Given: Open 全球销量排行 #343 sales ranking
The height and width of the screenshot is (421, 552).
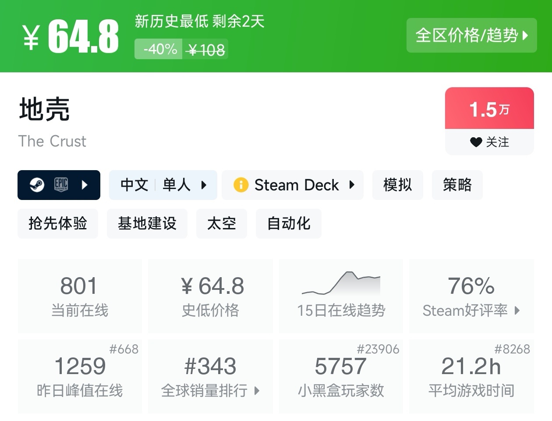Looking at the screenshot, I should 210,376.
